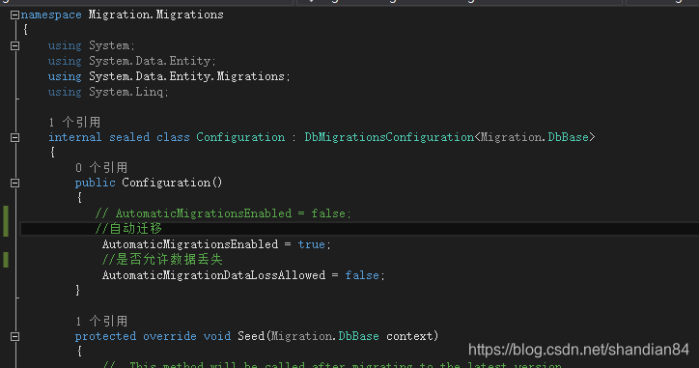This screenshot has width=699, height=368.
Task: Click 'using System.Linq;' line
Action: (x=108, y=92)
